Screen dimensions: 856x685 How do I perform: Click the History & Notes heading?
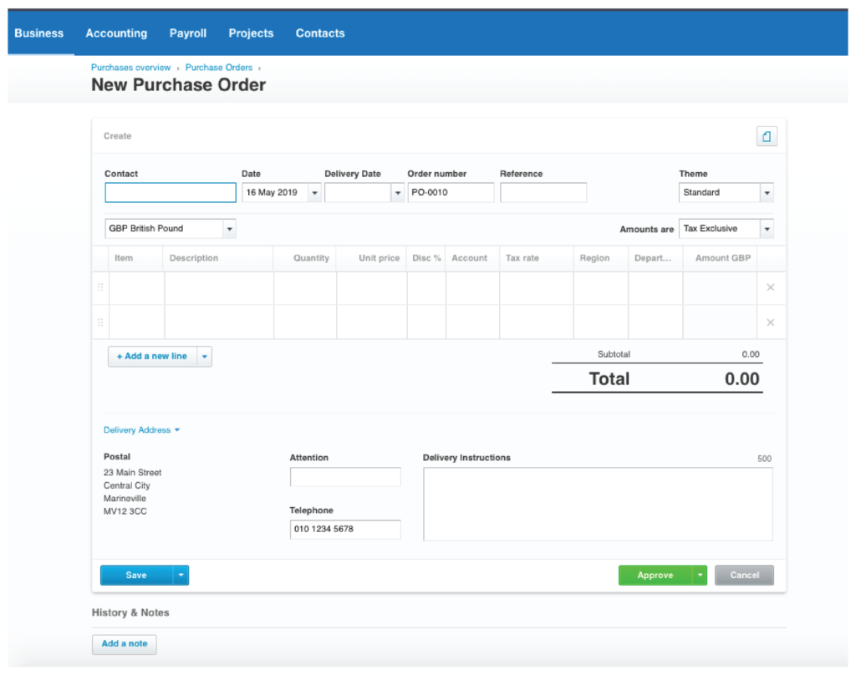click(x=130, y=612)
